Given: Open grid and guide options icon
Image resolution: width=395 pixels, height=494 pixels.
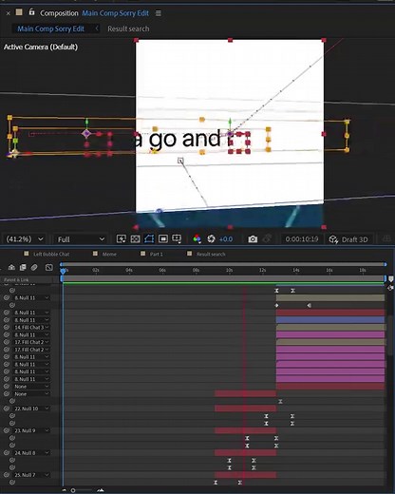Looking at the screenshot, I should pyautogui.click(x=177, y=238).
